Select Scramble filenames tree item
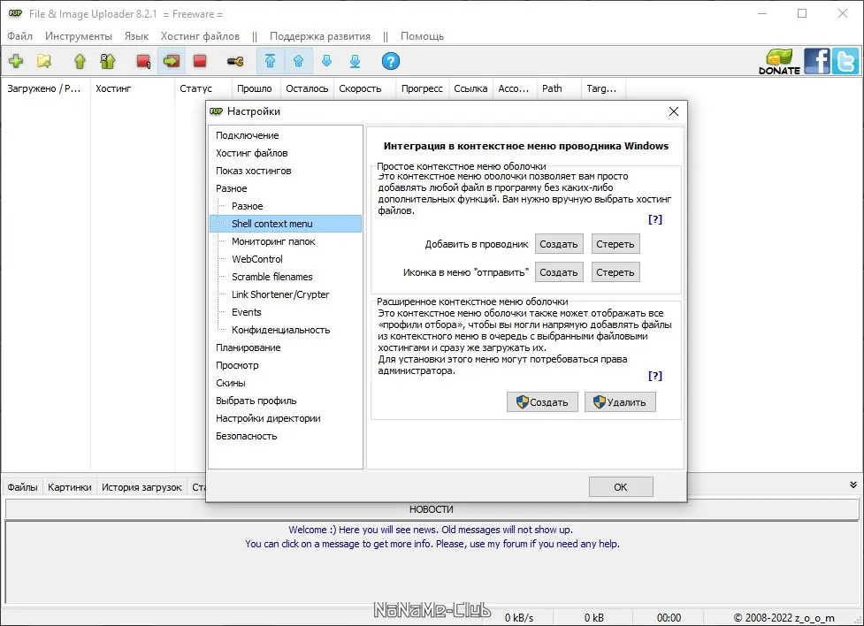The height and width of the screenshot is (626, 864). click(x=272, y=277)
